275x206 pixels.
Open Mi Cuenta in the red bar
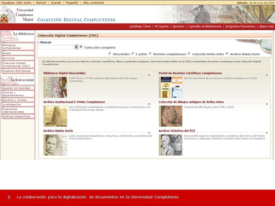point(162,26)
